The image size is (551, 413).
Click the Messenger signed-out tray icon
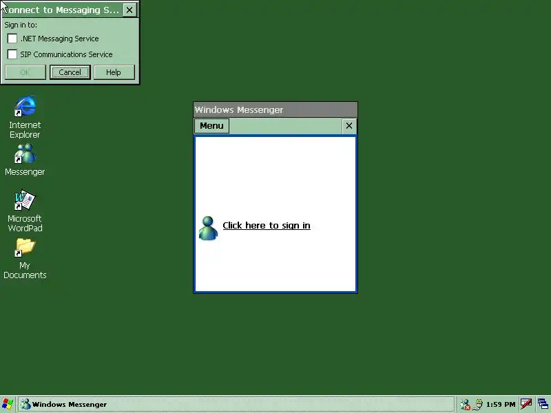[466, 405]
